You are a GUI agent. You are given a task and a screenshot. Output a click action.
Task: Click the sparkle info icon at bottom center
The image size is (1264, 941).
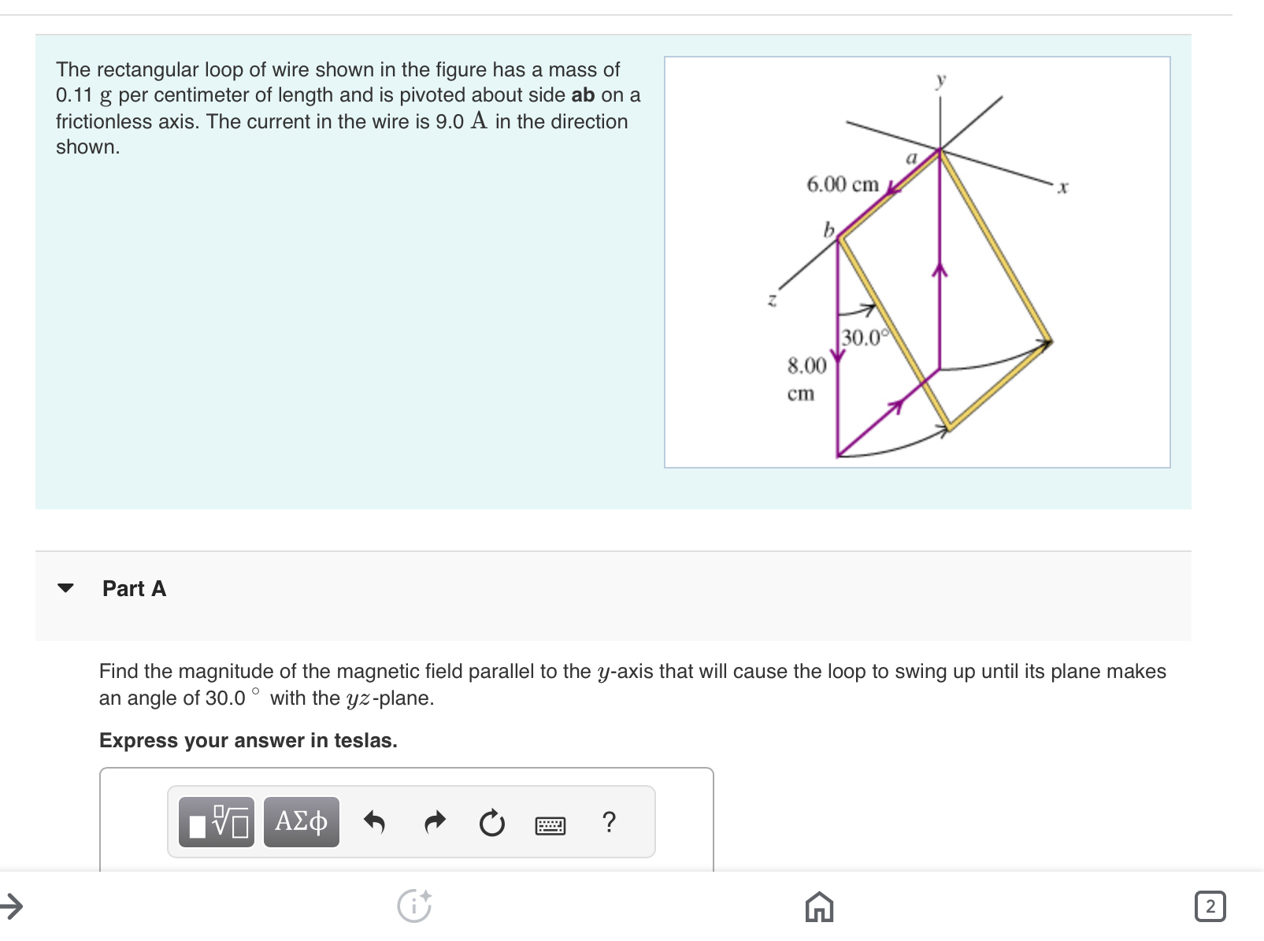(x=416, y=906)
